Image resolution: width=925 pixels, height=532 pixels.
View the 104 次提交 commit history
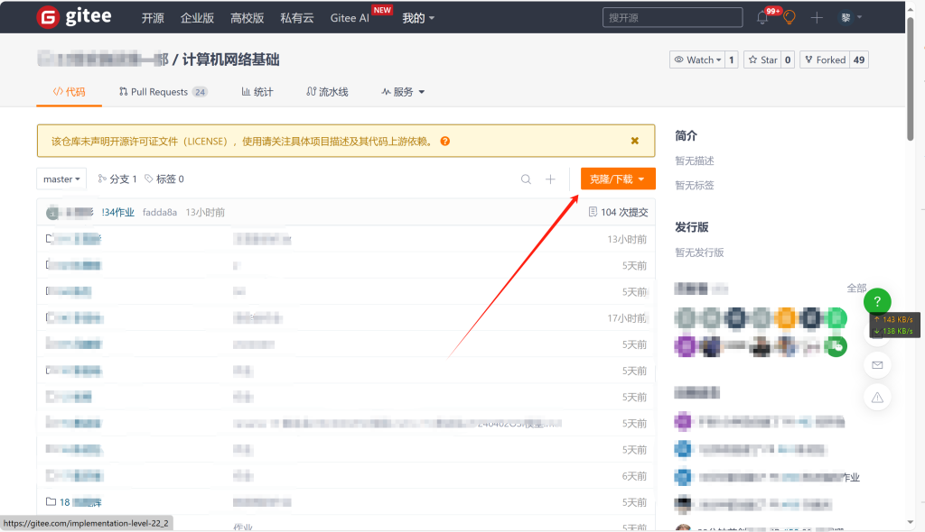tap(618, 212)
